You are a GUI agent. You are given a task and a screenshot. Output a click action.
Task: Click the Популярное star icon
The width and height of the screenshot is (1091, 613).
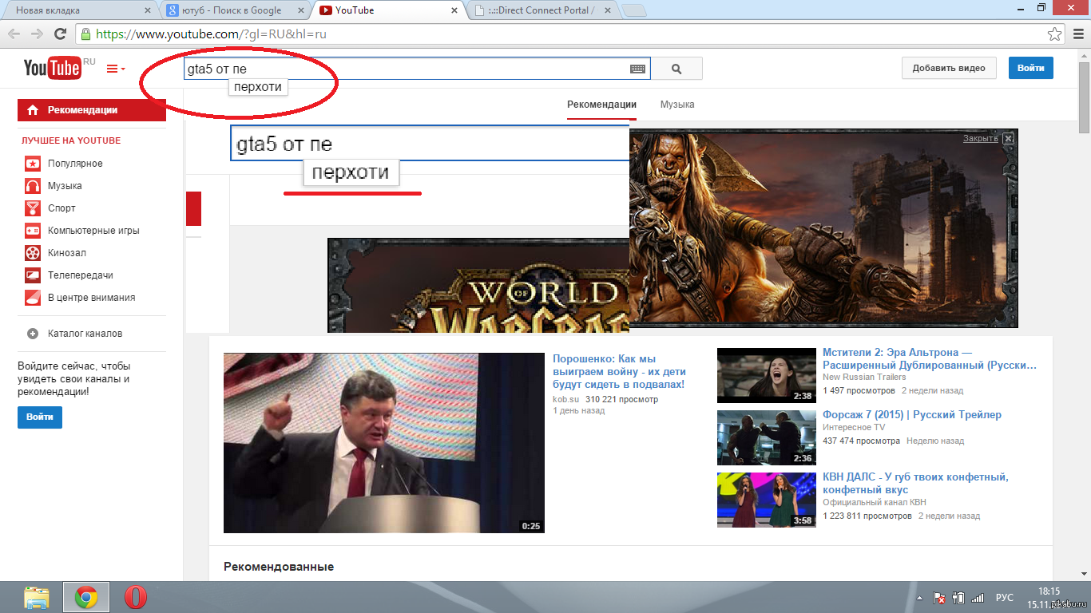33,164
